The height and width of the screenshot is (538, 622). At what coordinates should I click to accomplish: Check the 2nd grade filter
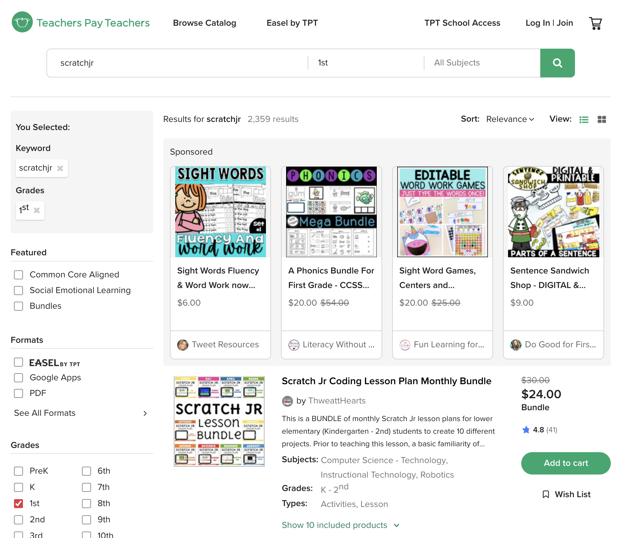(x=19, y=520)
